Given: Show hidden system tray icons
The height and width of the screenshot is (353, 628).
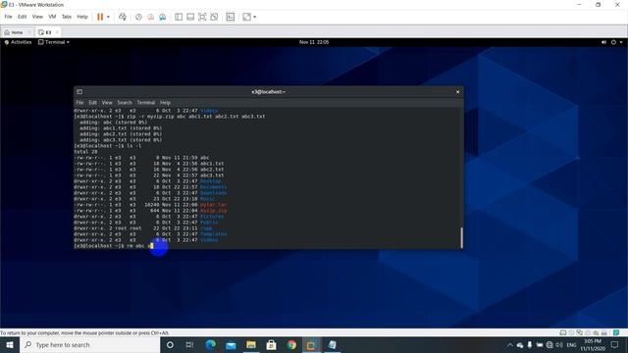Looking at the screenshot, I should pos(510,344).
